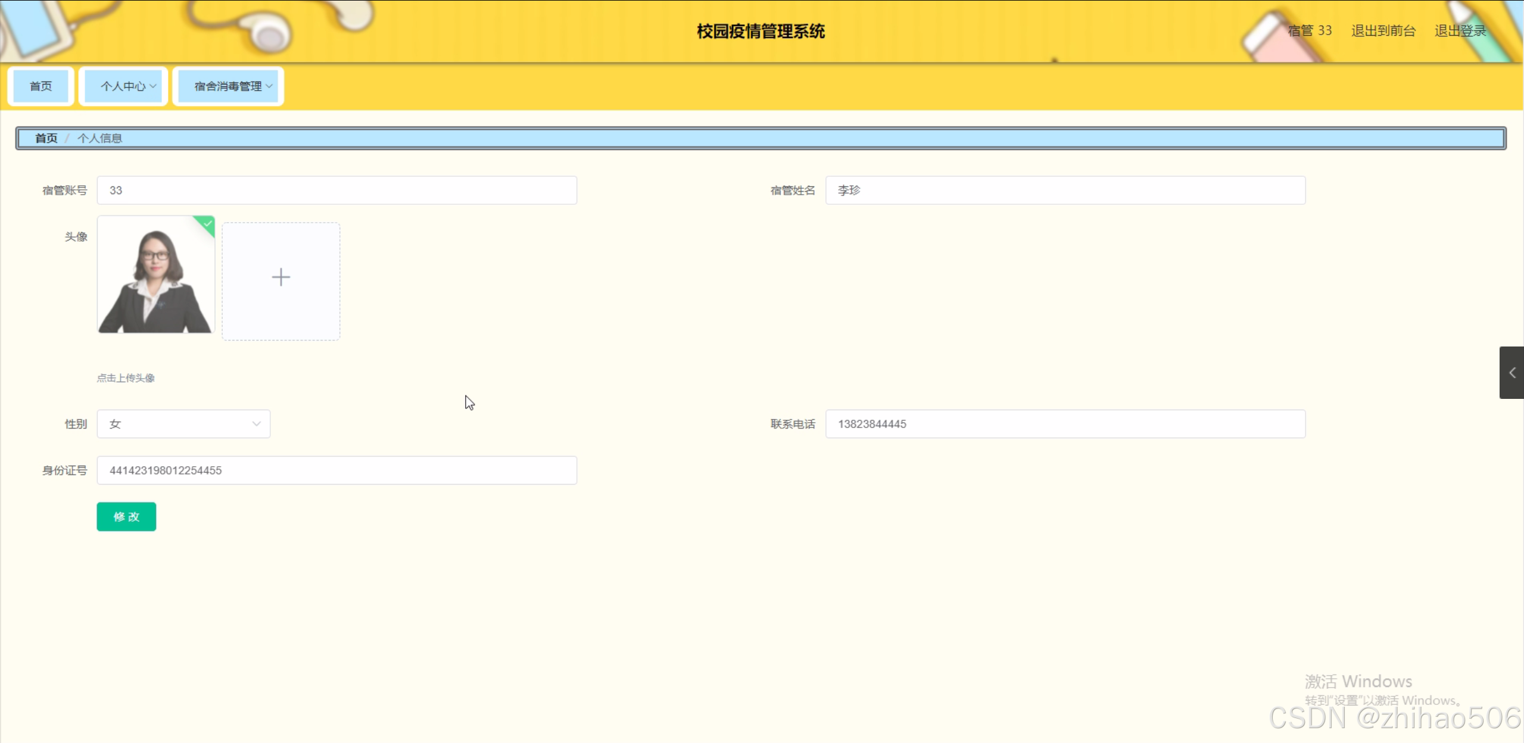Go to the 首页 menu tab
Image resolution: width=1524 pixels, height=743 pixels.
coord(40,86)
